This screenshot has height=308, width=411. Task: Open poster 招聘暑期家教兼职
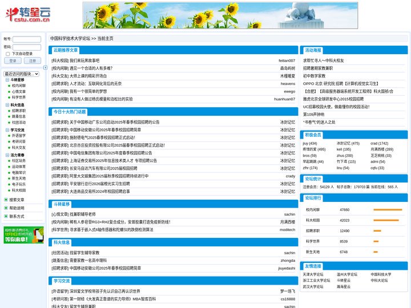[x=318, y=68]
